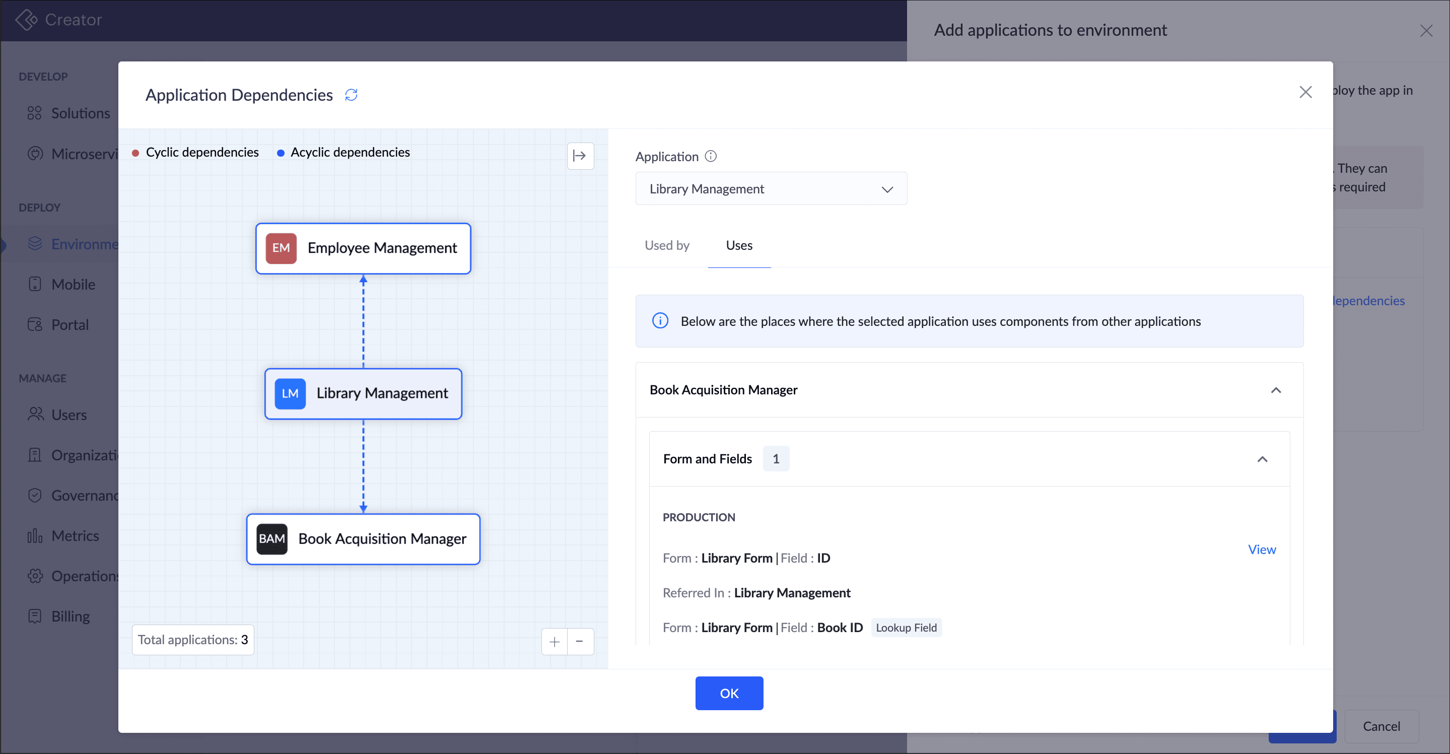This screenshot has width=1450, height=754.
Task: Switch to the Used by tab
Action: pyautogui.click(x=666, y=245)
